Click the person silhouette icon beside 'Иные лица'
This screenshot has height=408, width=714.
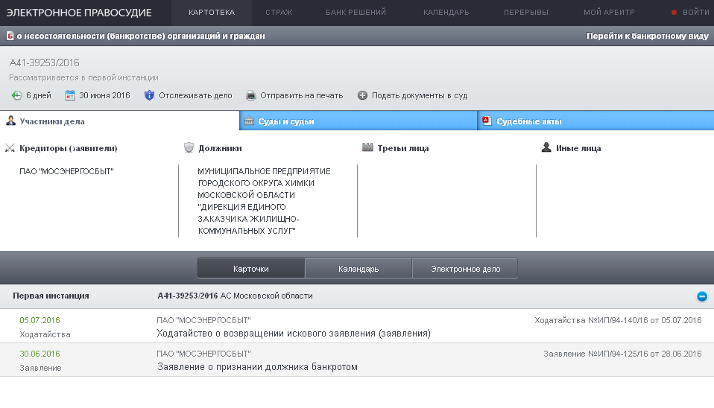(546, 147)
